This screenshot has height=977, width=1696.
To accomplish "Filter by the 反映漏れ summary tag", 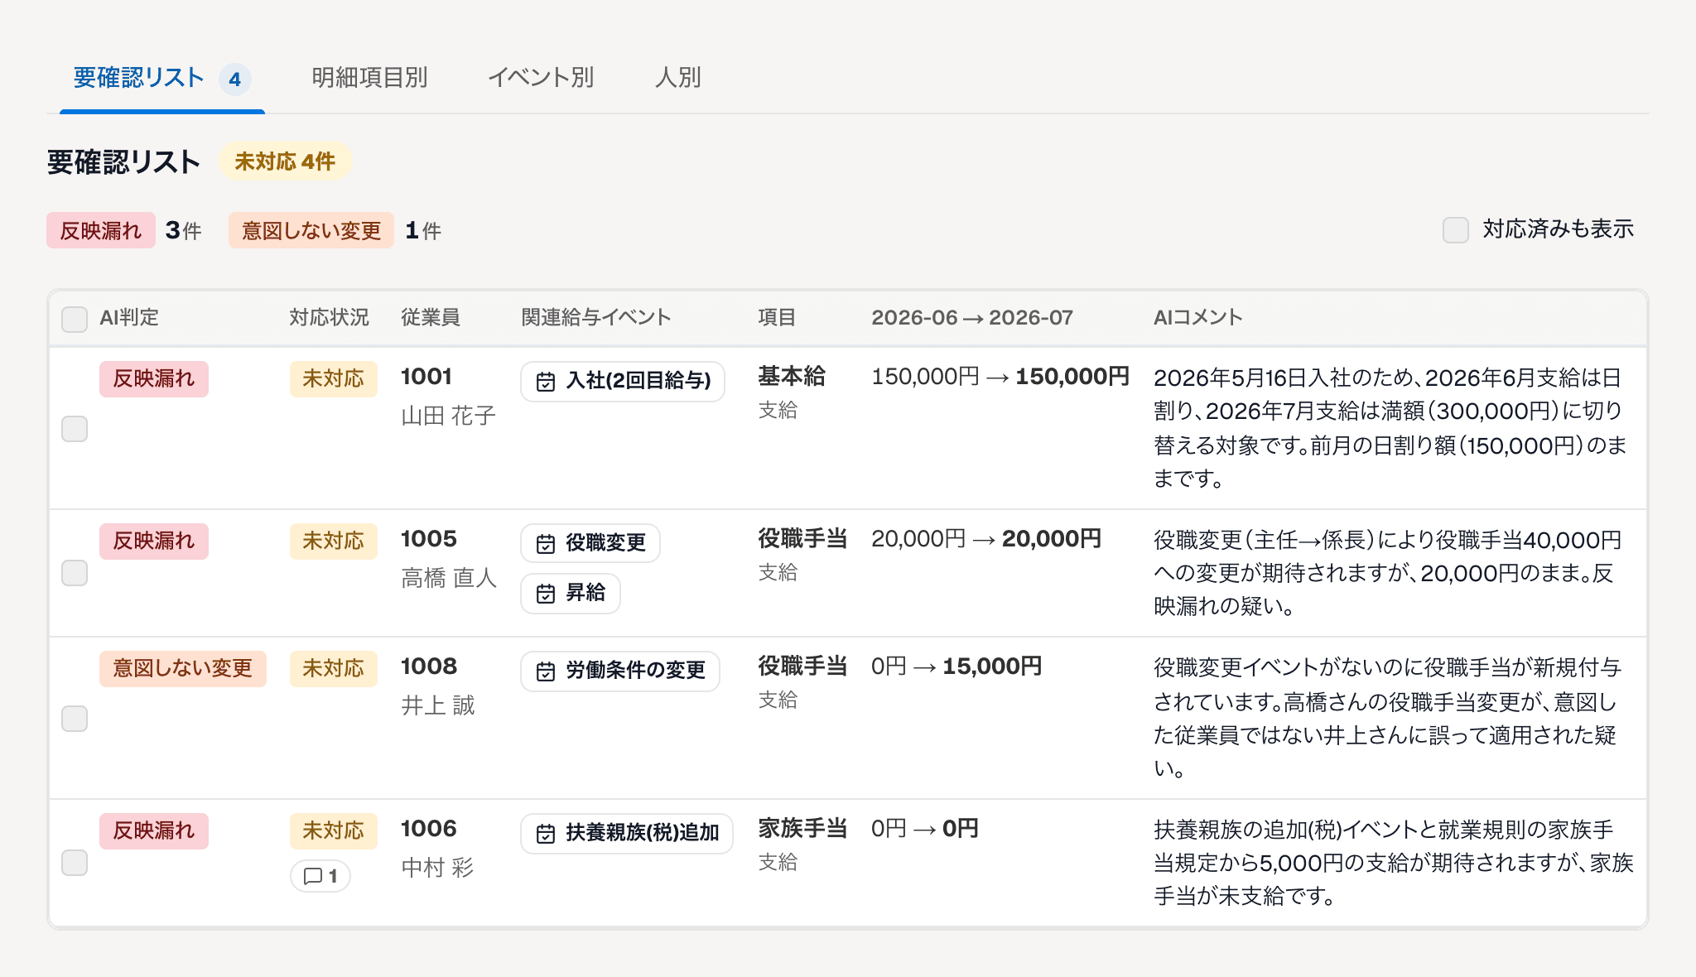I will (101, 230).
